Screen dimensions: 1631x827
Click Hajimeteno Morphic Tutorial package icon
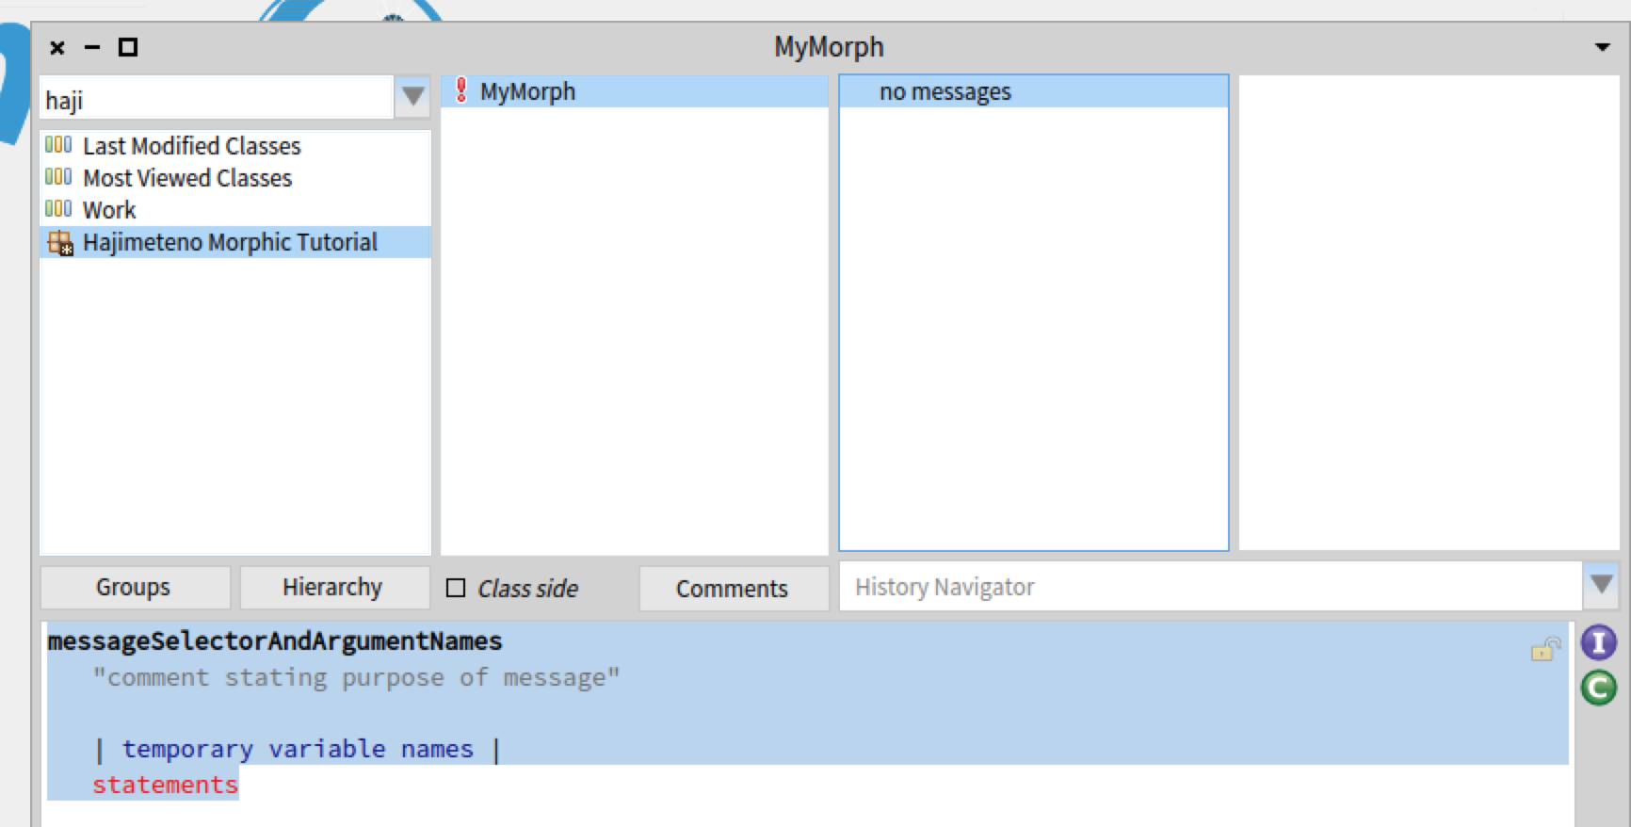point(60,243)
